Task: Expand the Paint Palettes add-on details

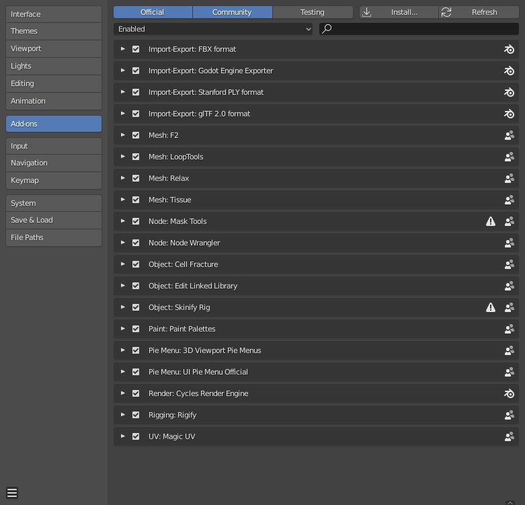Action: pos(123,329)
